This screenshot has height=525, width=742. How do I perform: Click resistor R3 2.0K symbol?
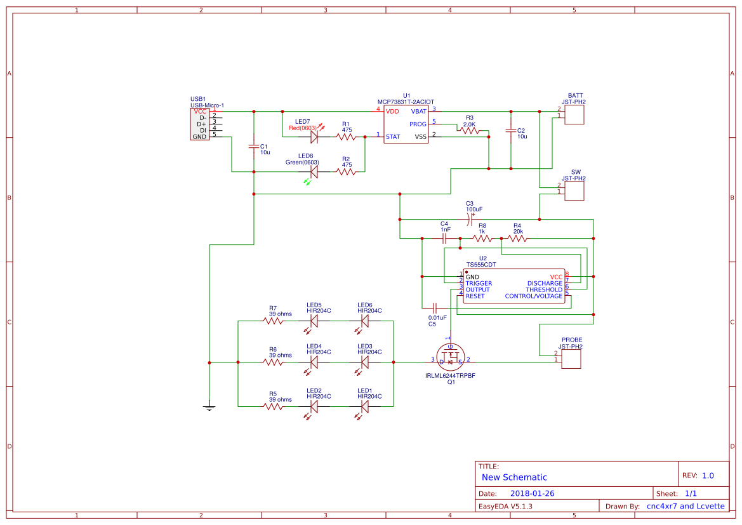pyautogui.click(x=468, y=129)
